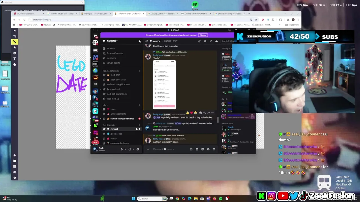Click the Chrome address bar sketch.io URL
Image resolution: width=360 pixels, height=202 pixels.
point(42,20)
